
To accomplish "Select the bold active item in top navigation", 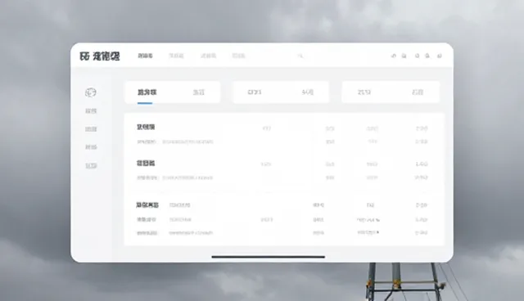I will point(146,56).
